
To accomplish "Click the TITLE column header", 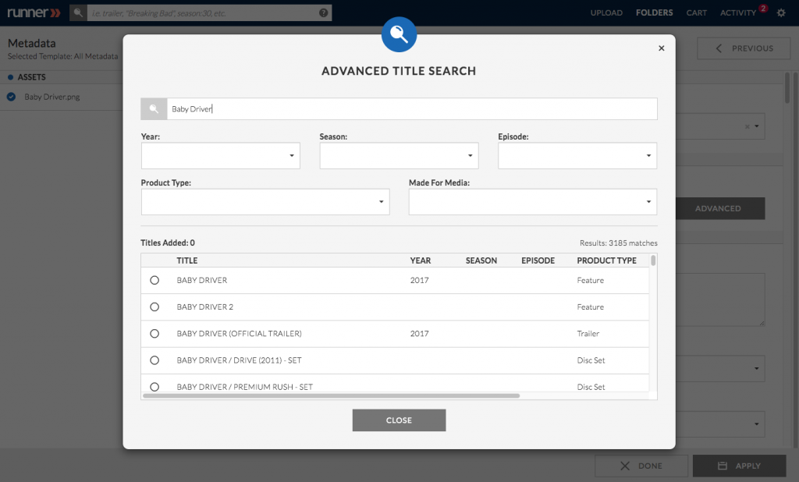I will coord(187,260).
